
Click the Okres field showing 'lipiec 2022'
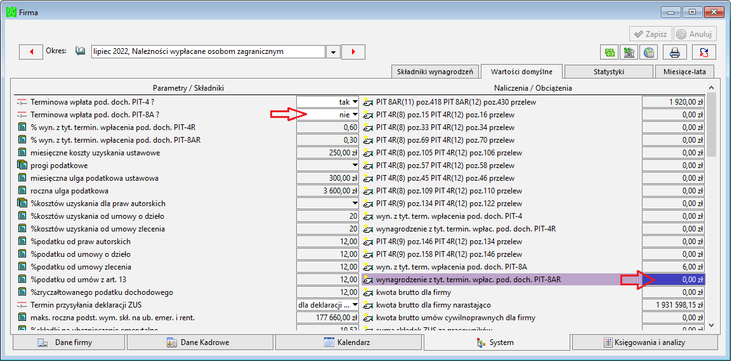[208, 52]
